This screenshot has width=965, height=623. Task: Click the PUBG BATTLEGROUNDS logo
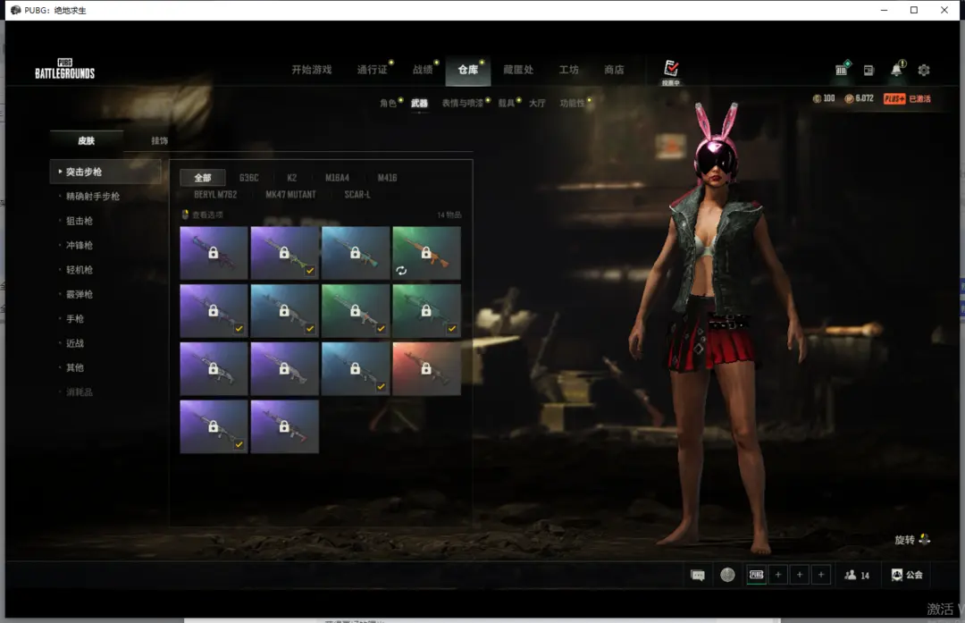[x=64, y=68]
